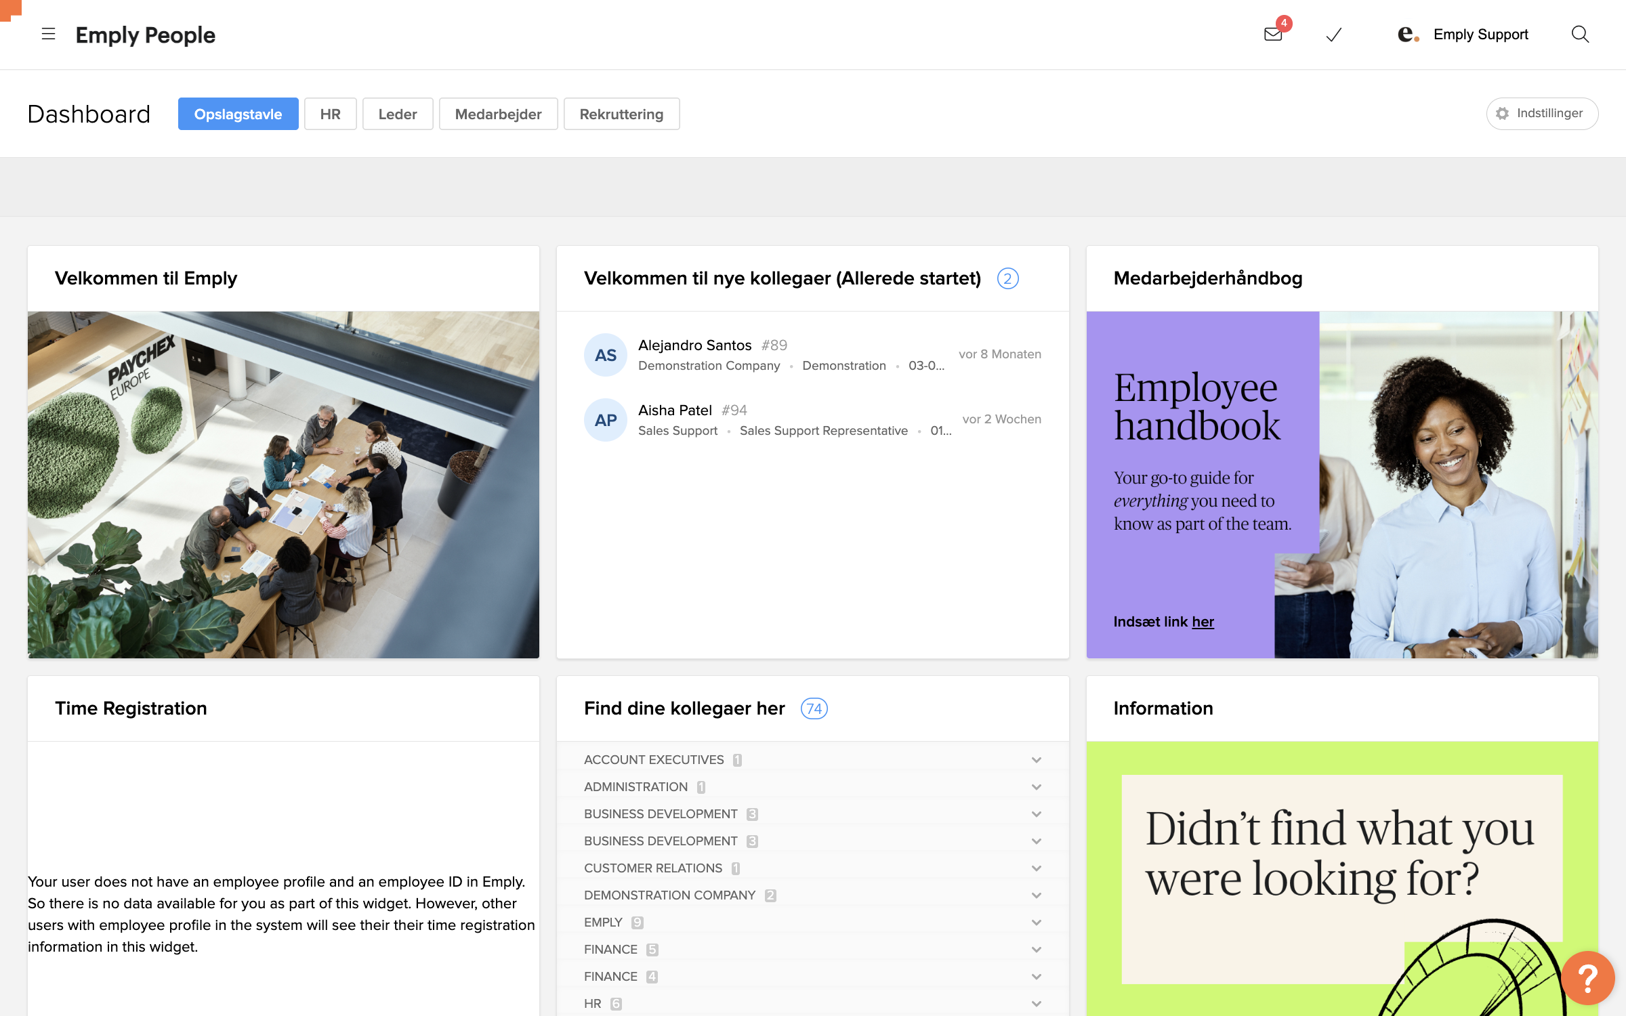Click Aisha Patel AP avatar
Screen dimensions: 1626x1016
coord(605,420)
